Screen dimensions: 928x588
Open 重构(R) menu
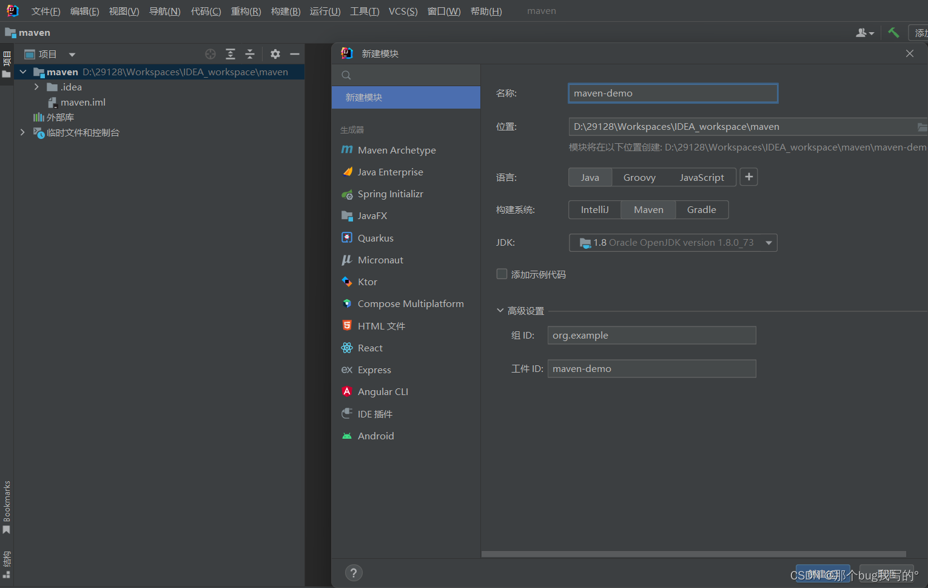246,12
